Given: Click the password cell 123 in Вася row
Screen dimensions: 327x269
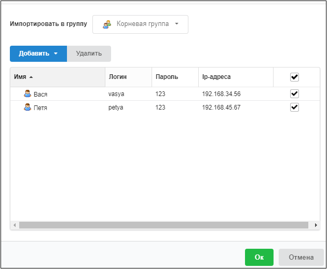Looking at the screenshot, I should click(160, 94).
